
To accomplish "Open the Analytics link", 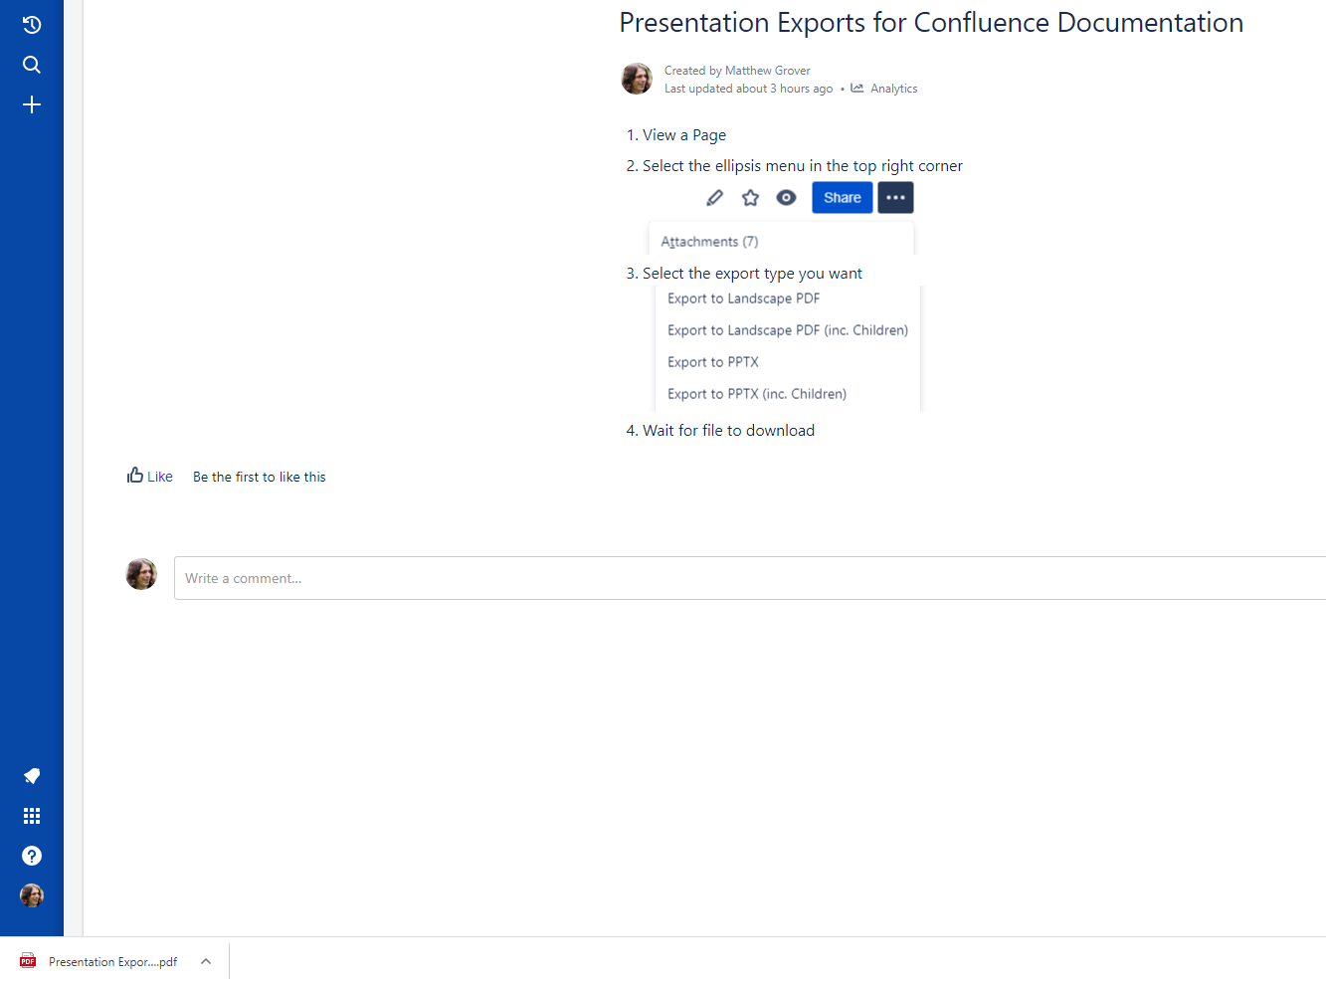I will tap(894, 89).
